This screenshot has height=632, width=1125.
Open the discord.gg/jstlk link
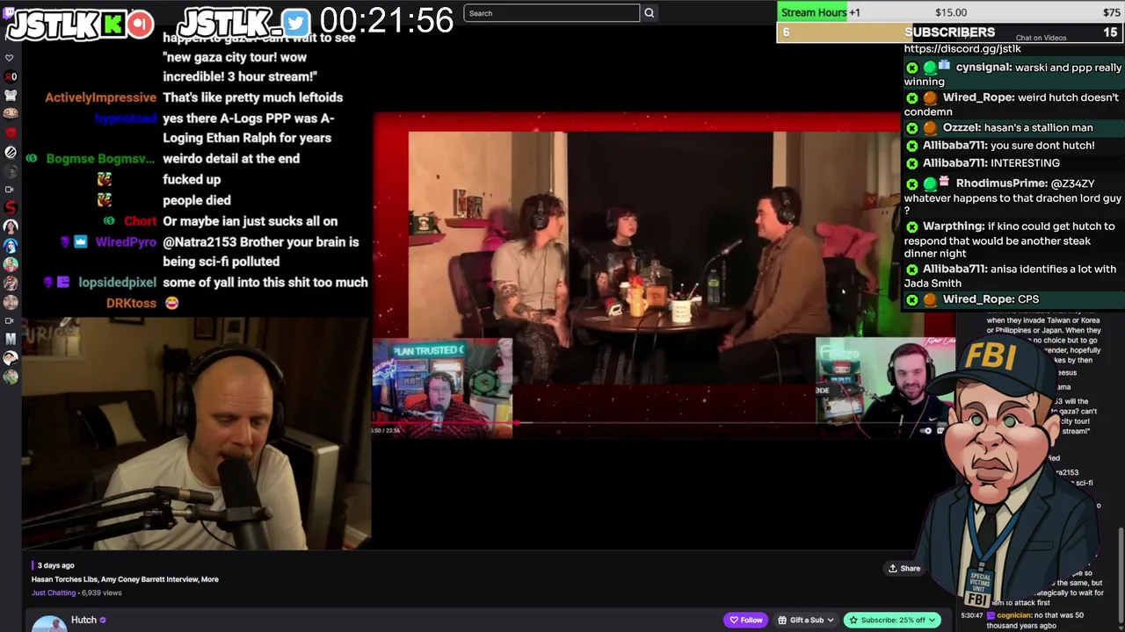coord(962,49)
